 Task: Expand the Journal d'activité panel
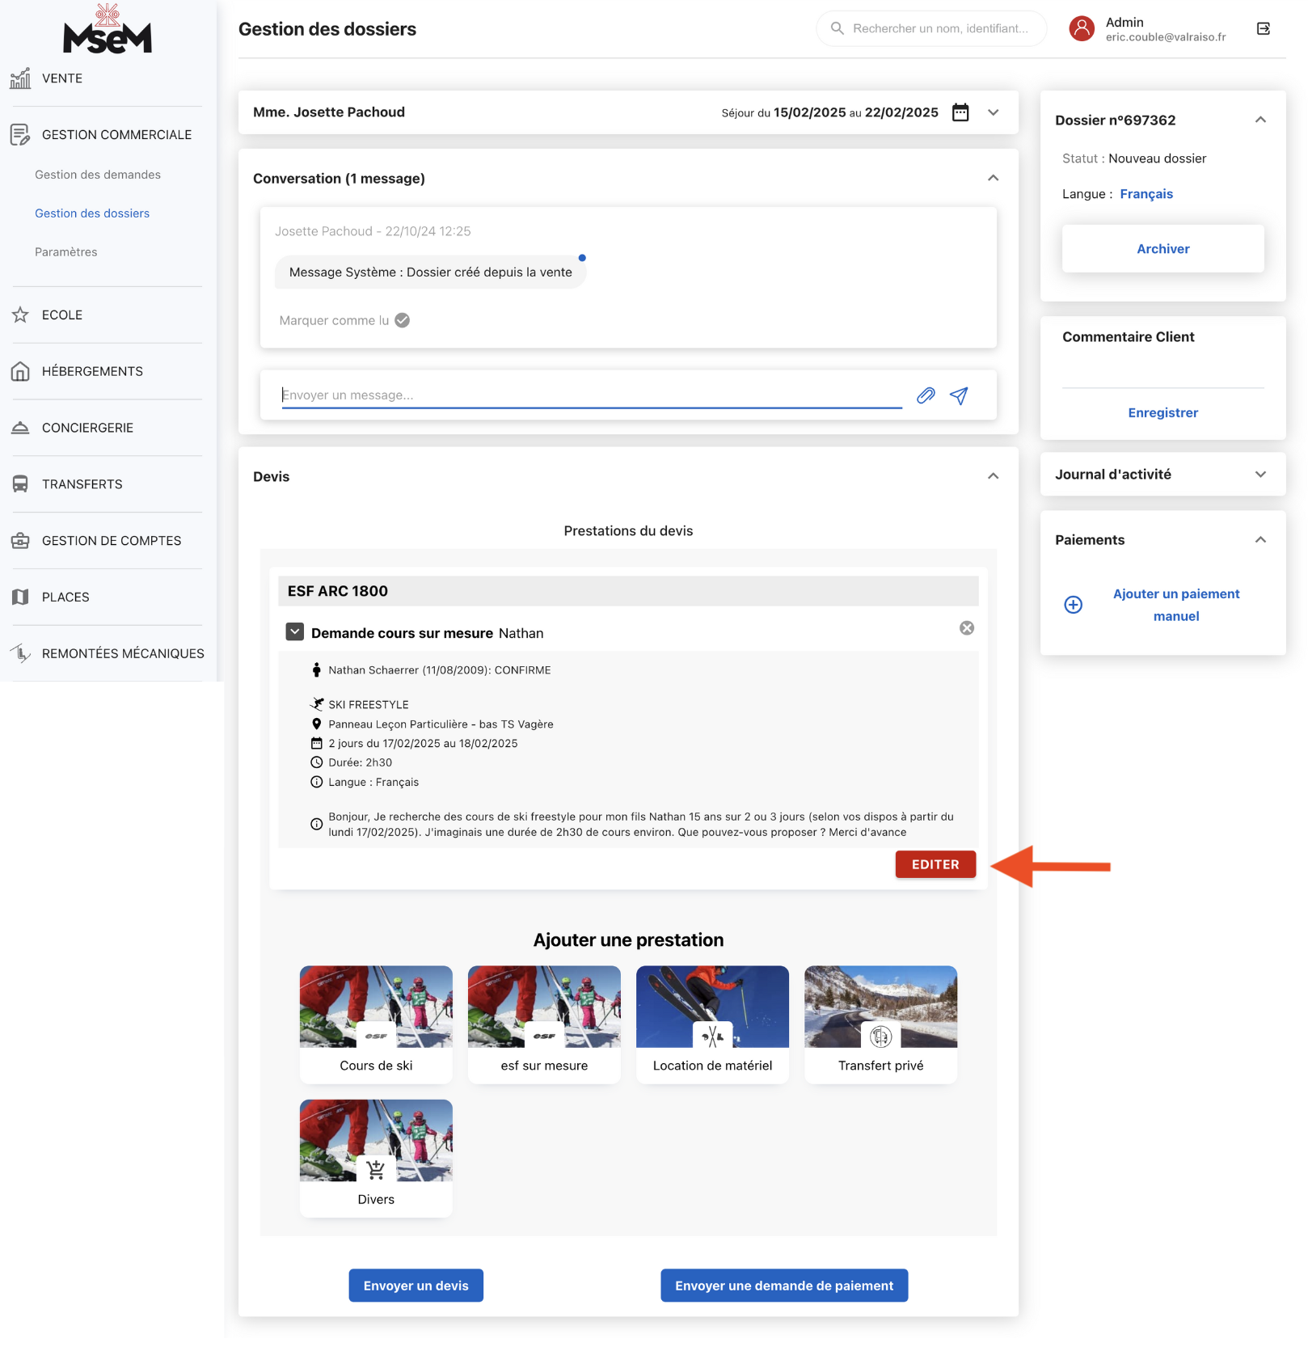[1260, 475]
